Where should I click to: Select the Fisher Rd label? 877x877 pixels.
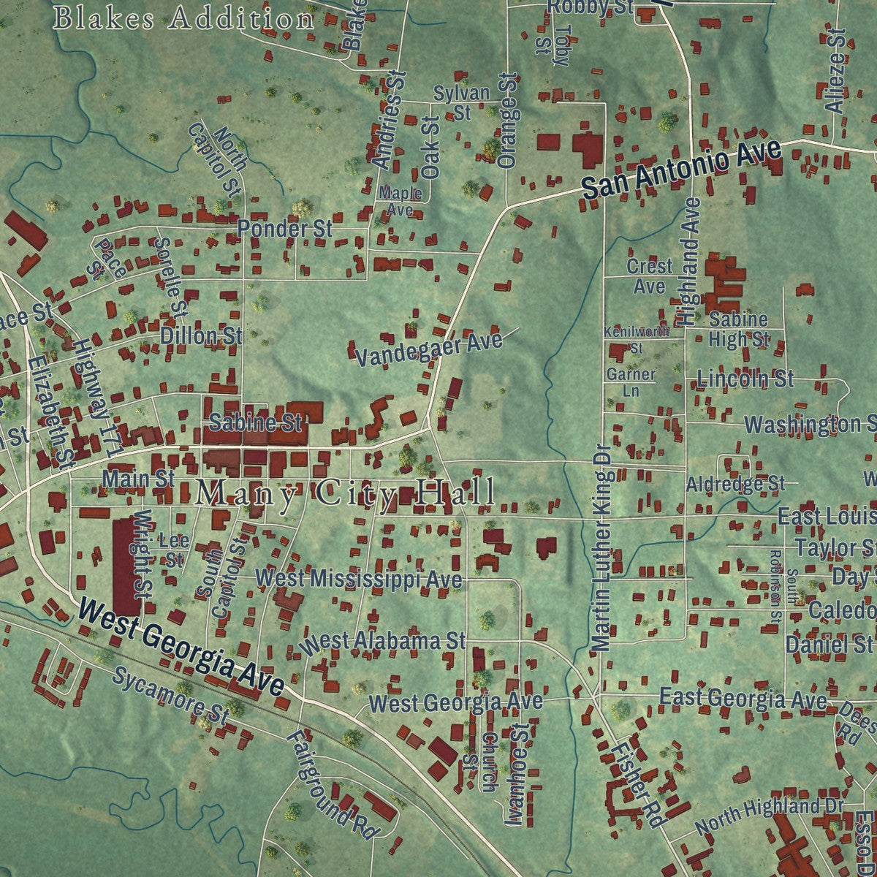coord(637,783)
